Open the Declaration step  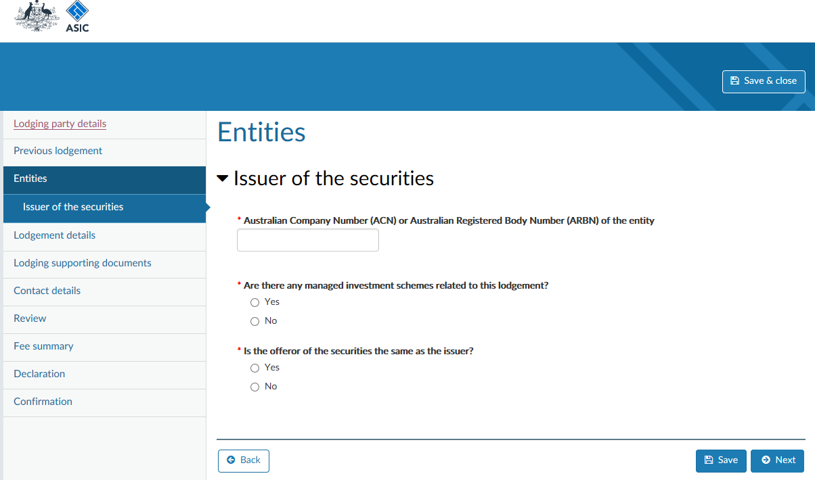39,374
